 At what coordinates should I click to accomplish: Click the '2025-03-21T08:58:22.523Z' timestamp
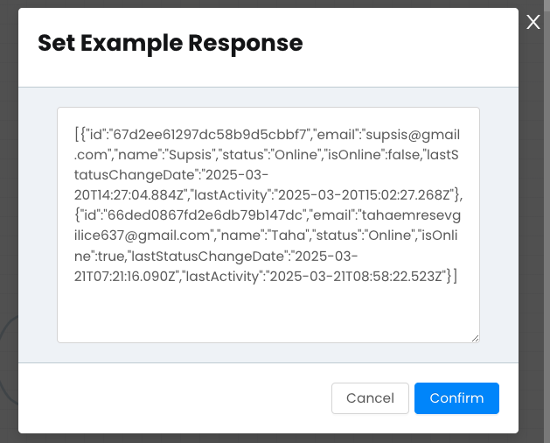(x=356, y=277)
